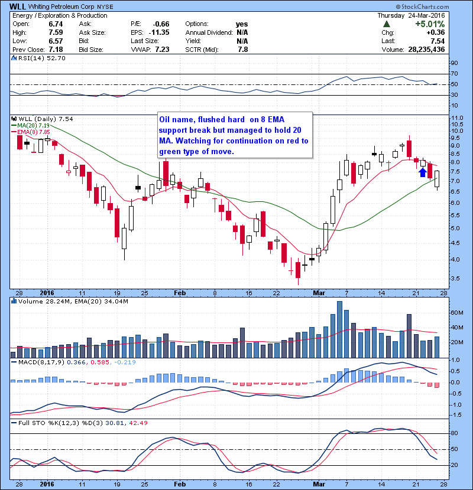Click the Mar label on the bottom date axis
Screen dimensions: 473x490
(319, 484)
